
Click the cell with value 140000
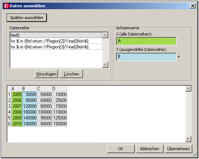pos(29,118)
